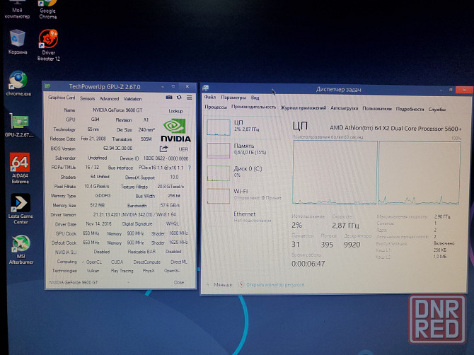474x355 pixels.
Task: Switch to GPU-Z Sensors tab
Action: pyautogui.click(x=87, y=98)
